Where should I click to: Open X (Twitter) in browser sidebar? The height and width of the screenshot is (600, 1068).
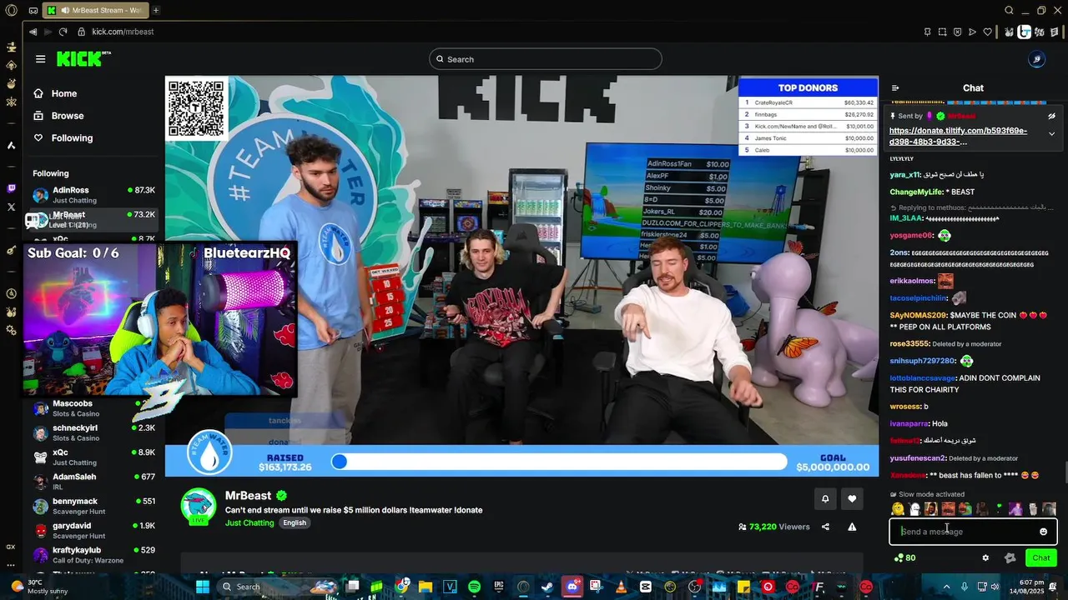[x=11, y=207]
